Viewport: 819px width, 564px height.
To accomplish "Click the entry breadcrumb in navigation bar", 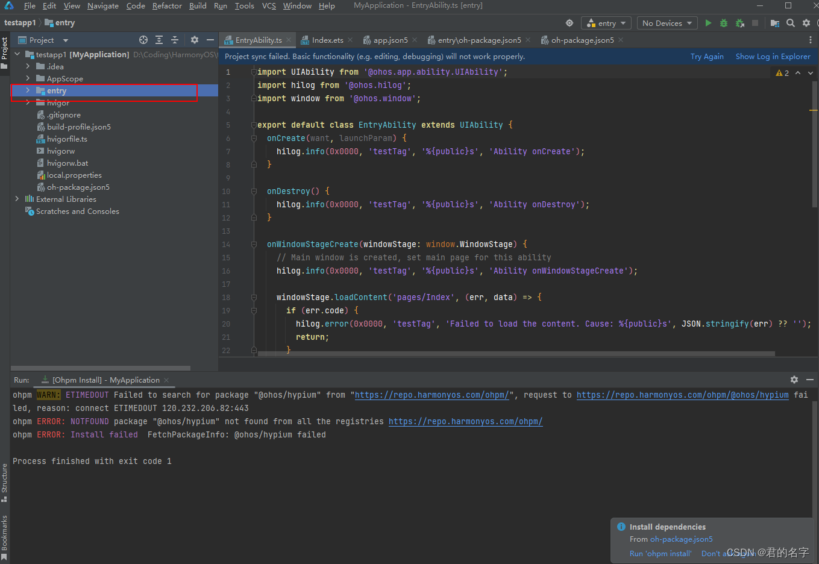I will coord(60,23).
